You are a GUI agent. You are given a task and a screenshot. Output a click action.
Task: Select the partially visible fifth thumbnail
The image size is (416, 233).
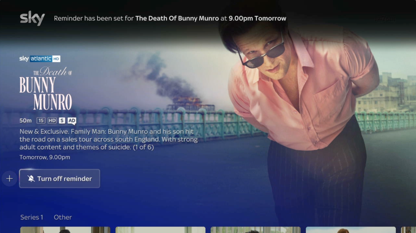tap(409, 230)
